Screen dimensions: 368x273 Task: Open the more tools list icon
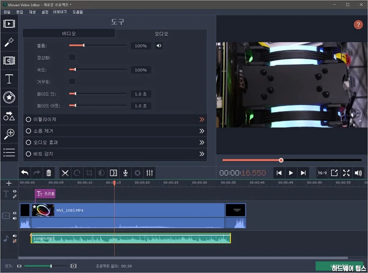click(9, 152)
